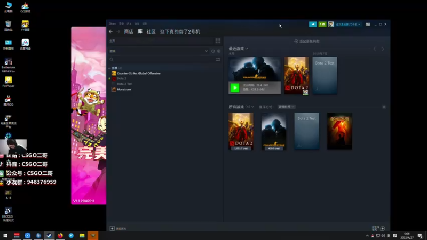Open the 腾讯QQ desktop shortcut
This screenshot has width=427, height=240.
(8, 100)
